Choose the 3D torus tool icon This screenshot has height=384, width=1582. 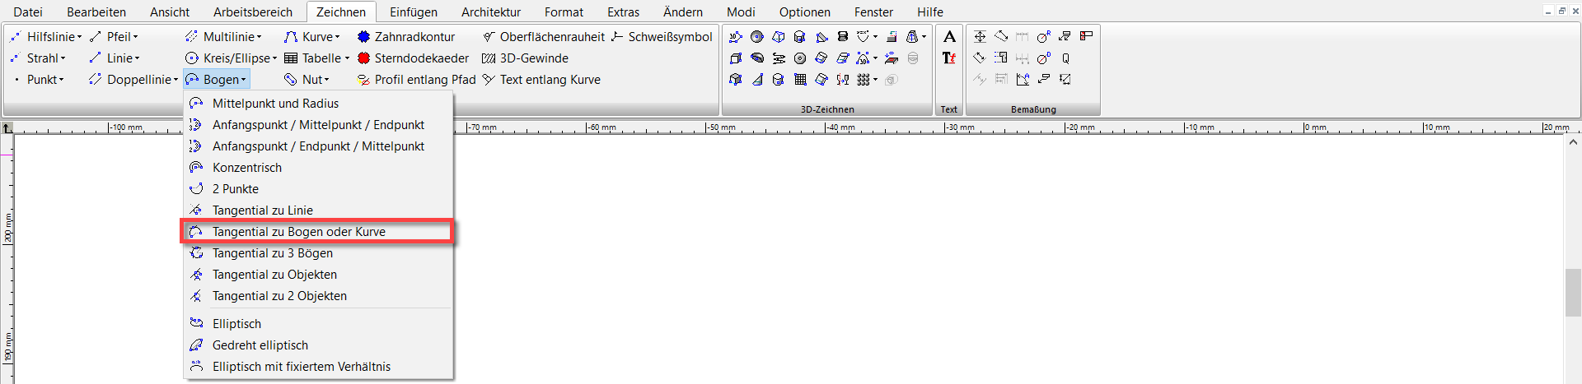point(800,58)
